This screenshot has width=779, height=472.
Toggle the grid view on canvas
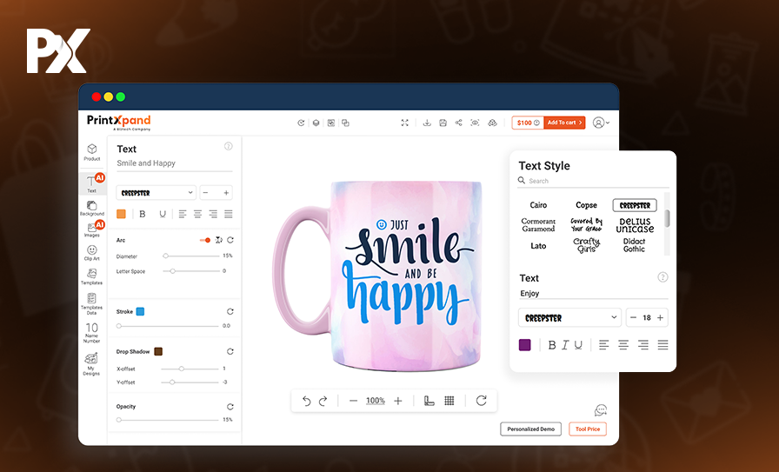[x=449, y=401]
